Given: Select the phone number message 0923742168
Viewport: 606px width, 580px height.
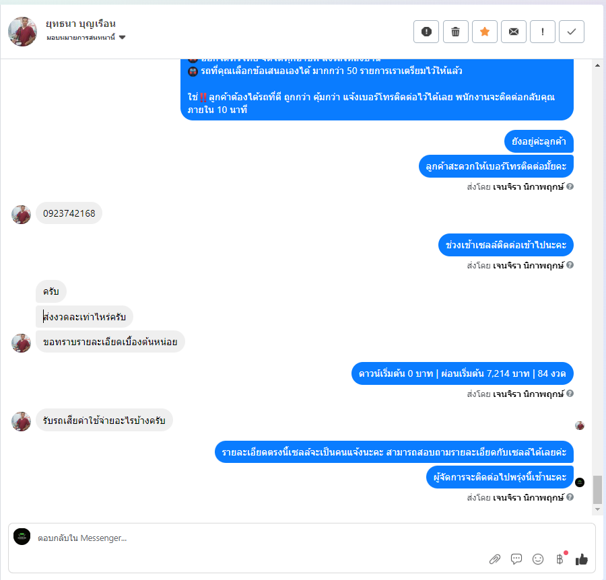Looking at the screenshot, I should pos(69,213).
